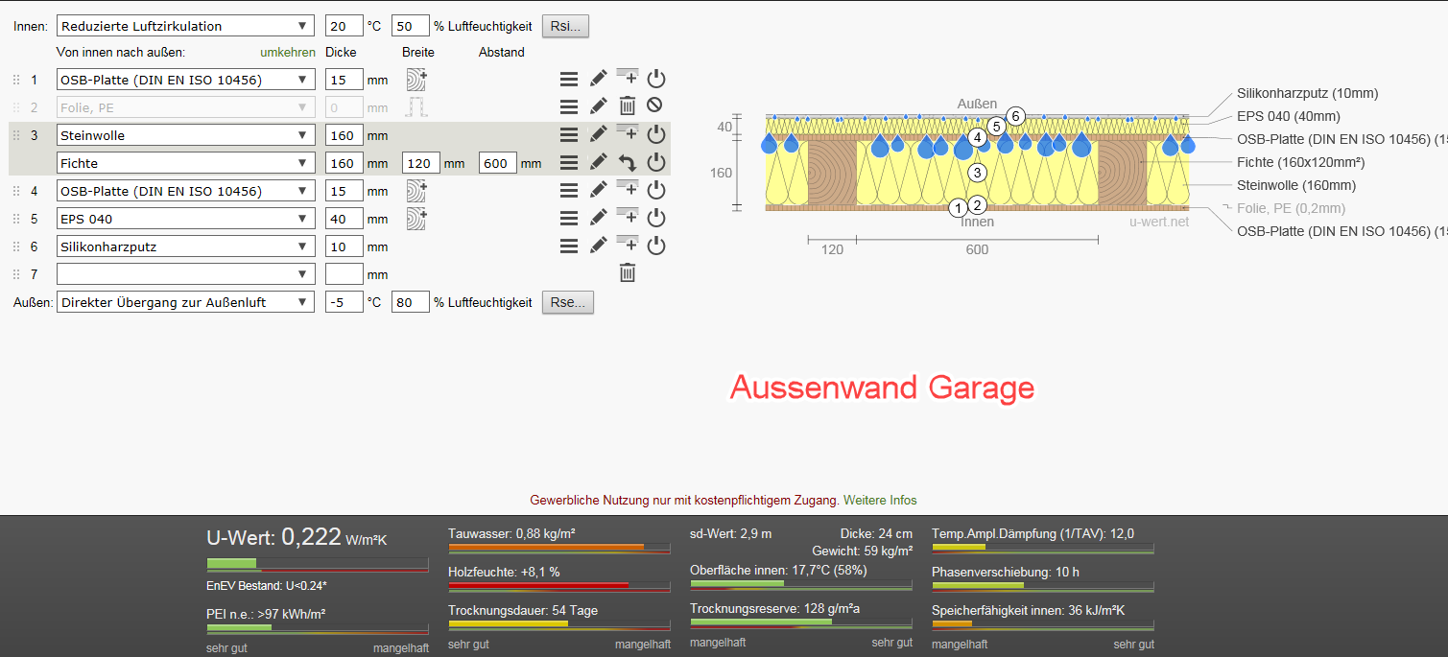Click the swap arrow icon in Fichte row
This screenshot has width=1448, height=657.
click(x=627, y=163)
